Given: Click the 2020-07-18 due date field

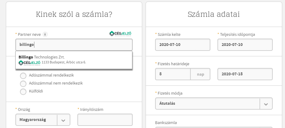Looking at the screenshot, I should click(245, 74).
